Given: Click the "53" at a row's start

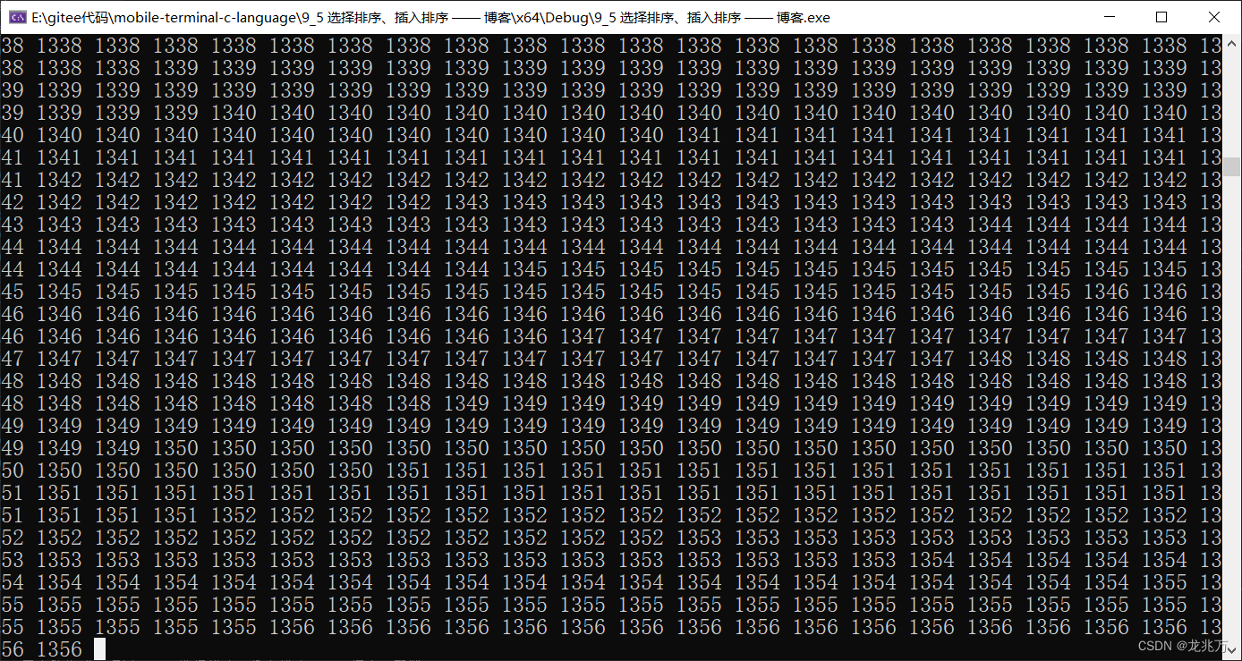Looking at the screenshot, I should [13, 560].
